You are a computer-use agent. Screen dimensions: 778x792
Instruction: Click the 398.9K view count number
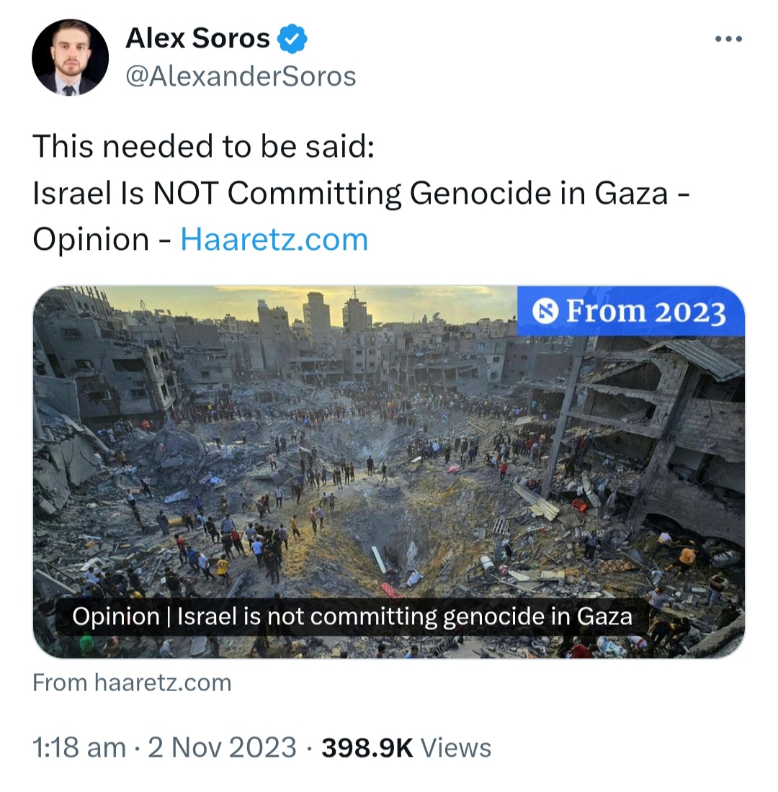[367, 747]
